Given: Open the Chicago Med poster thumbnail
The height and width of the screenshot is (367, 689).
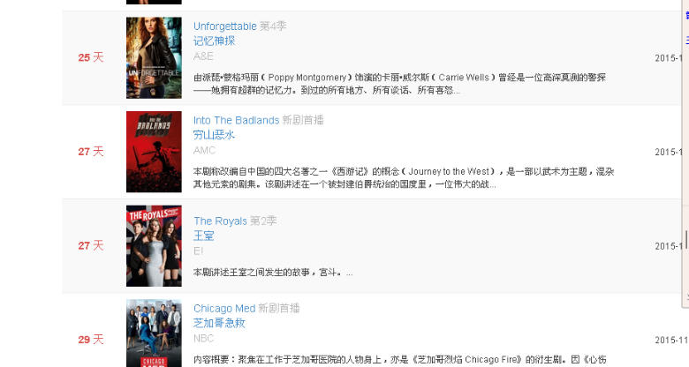Looking at the screenshot, I should coord(154,333).
